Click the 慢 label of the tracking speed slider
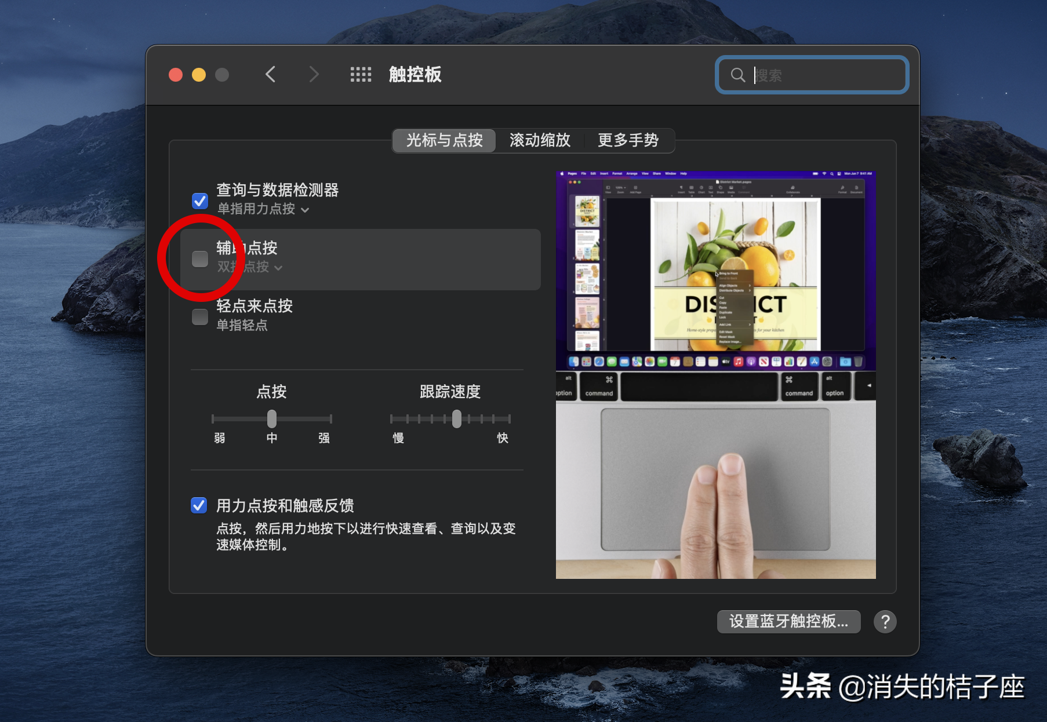 click(398, 438)
